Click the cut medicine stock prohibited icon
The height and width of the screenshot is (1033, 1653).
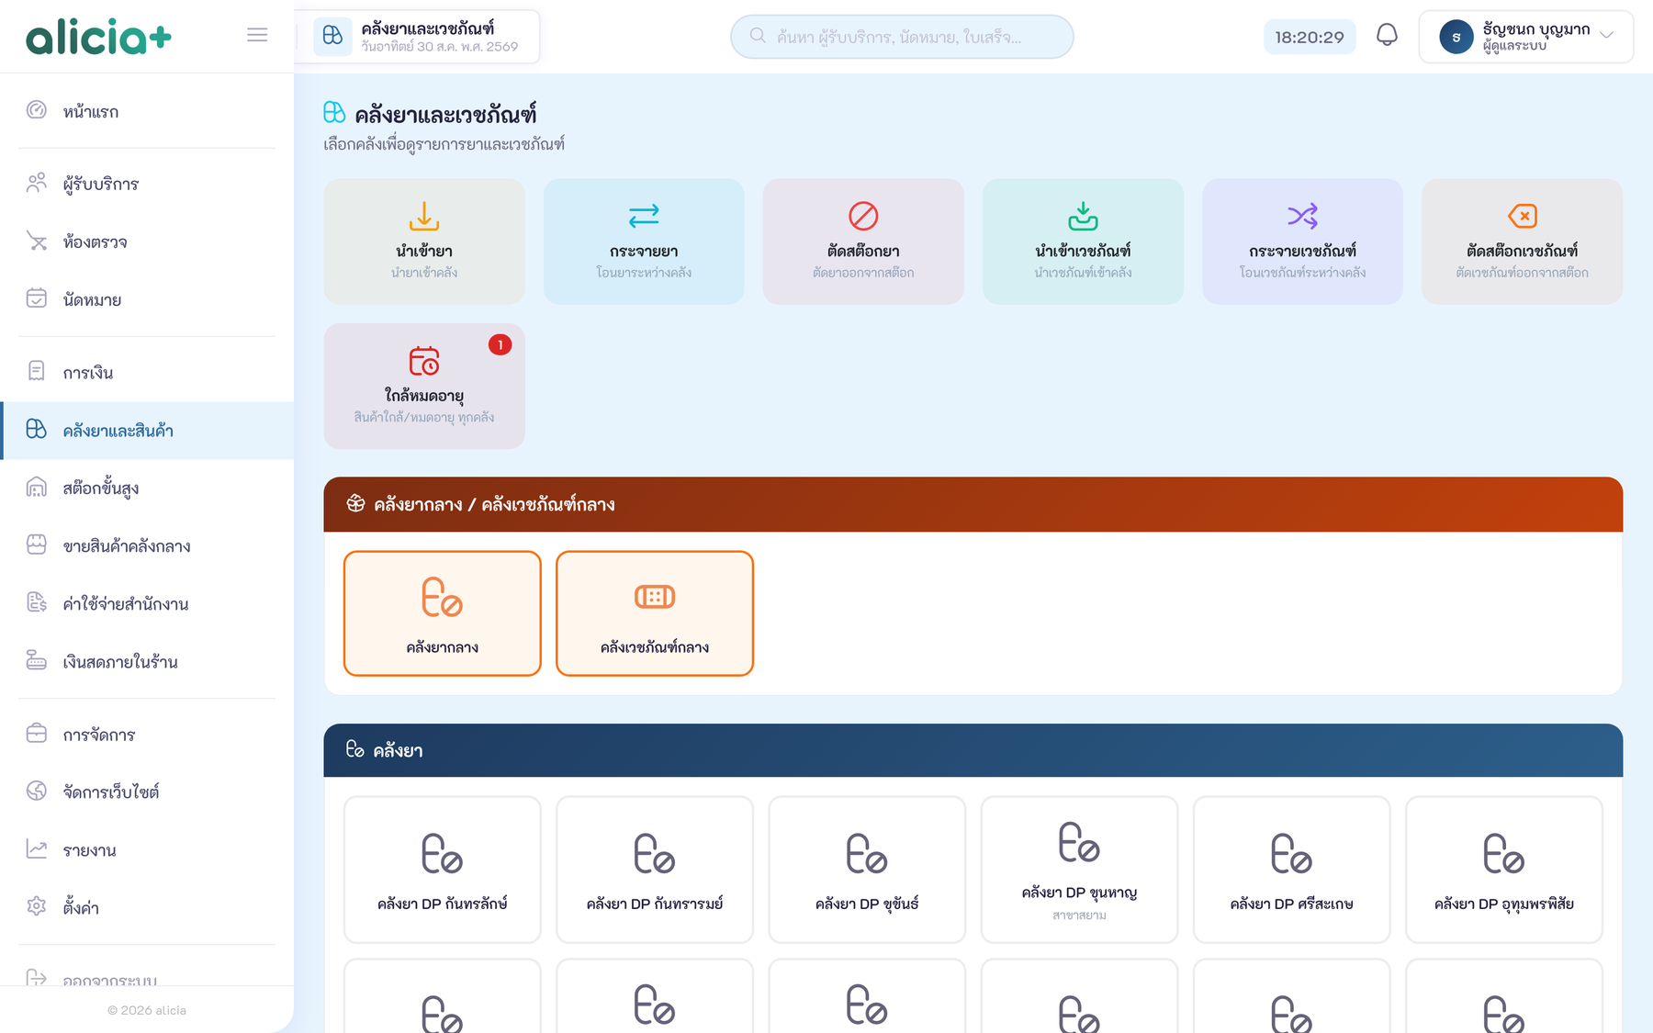[x=863, y=216]
